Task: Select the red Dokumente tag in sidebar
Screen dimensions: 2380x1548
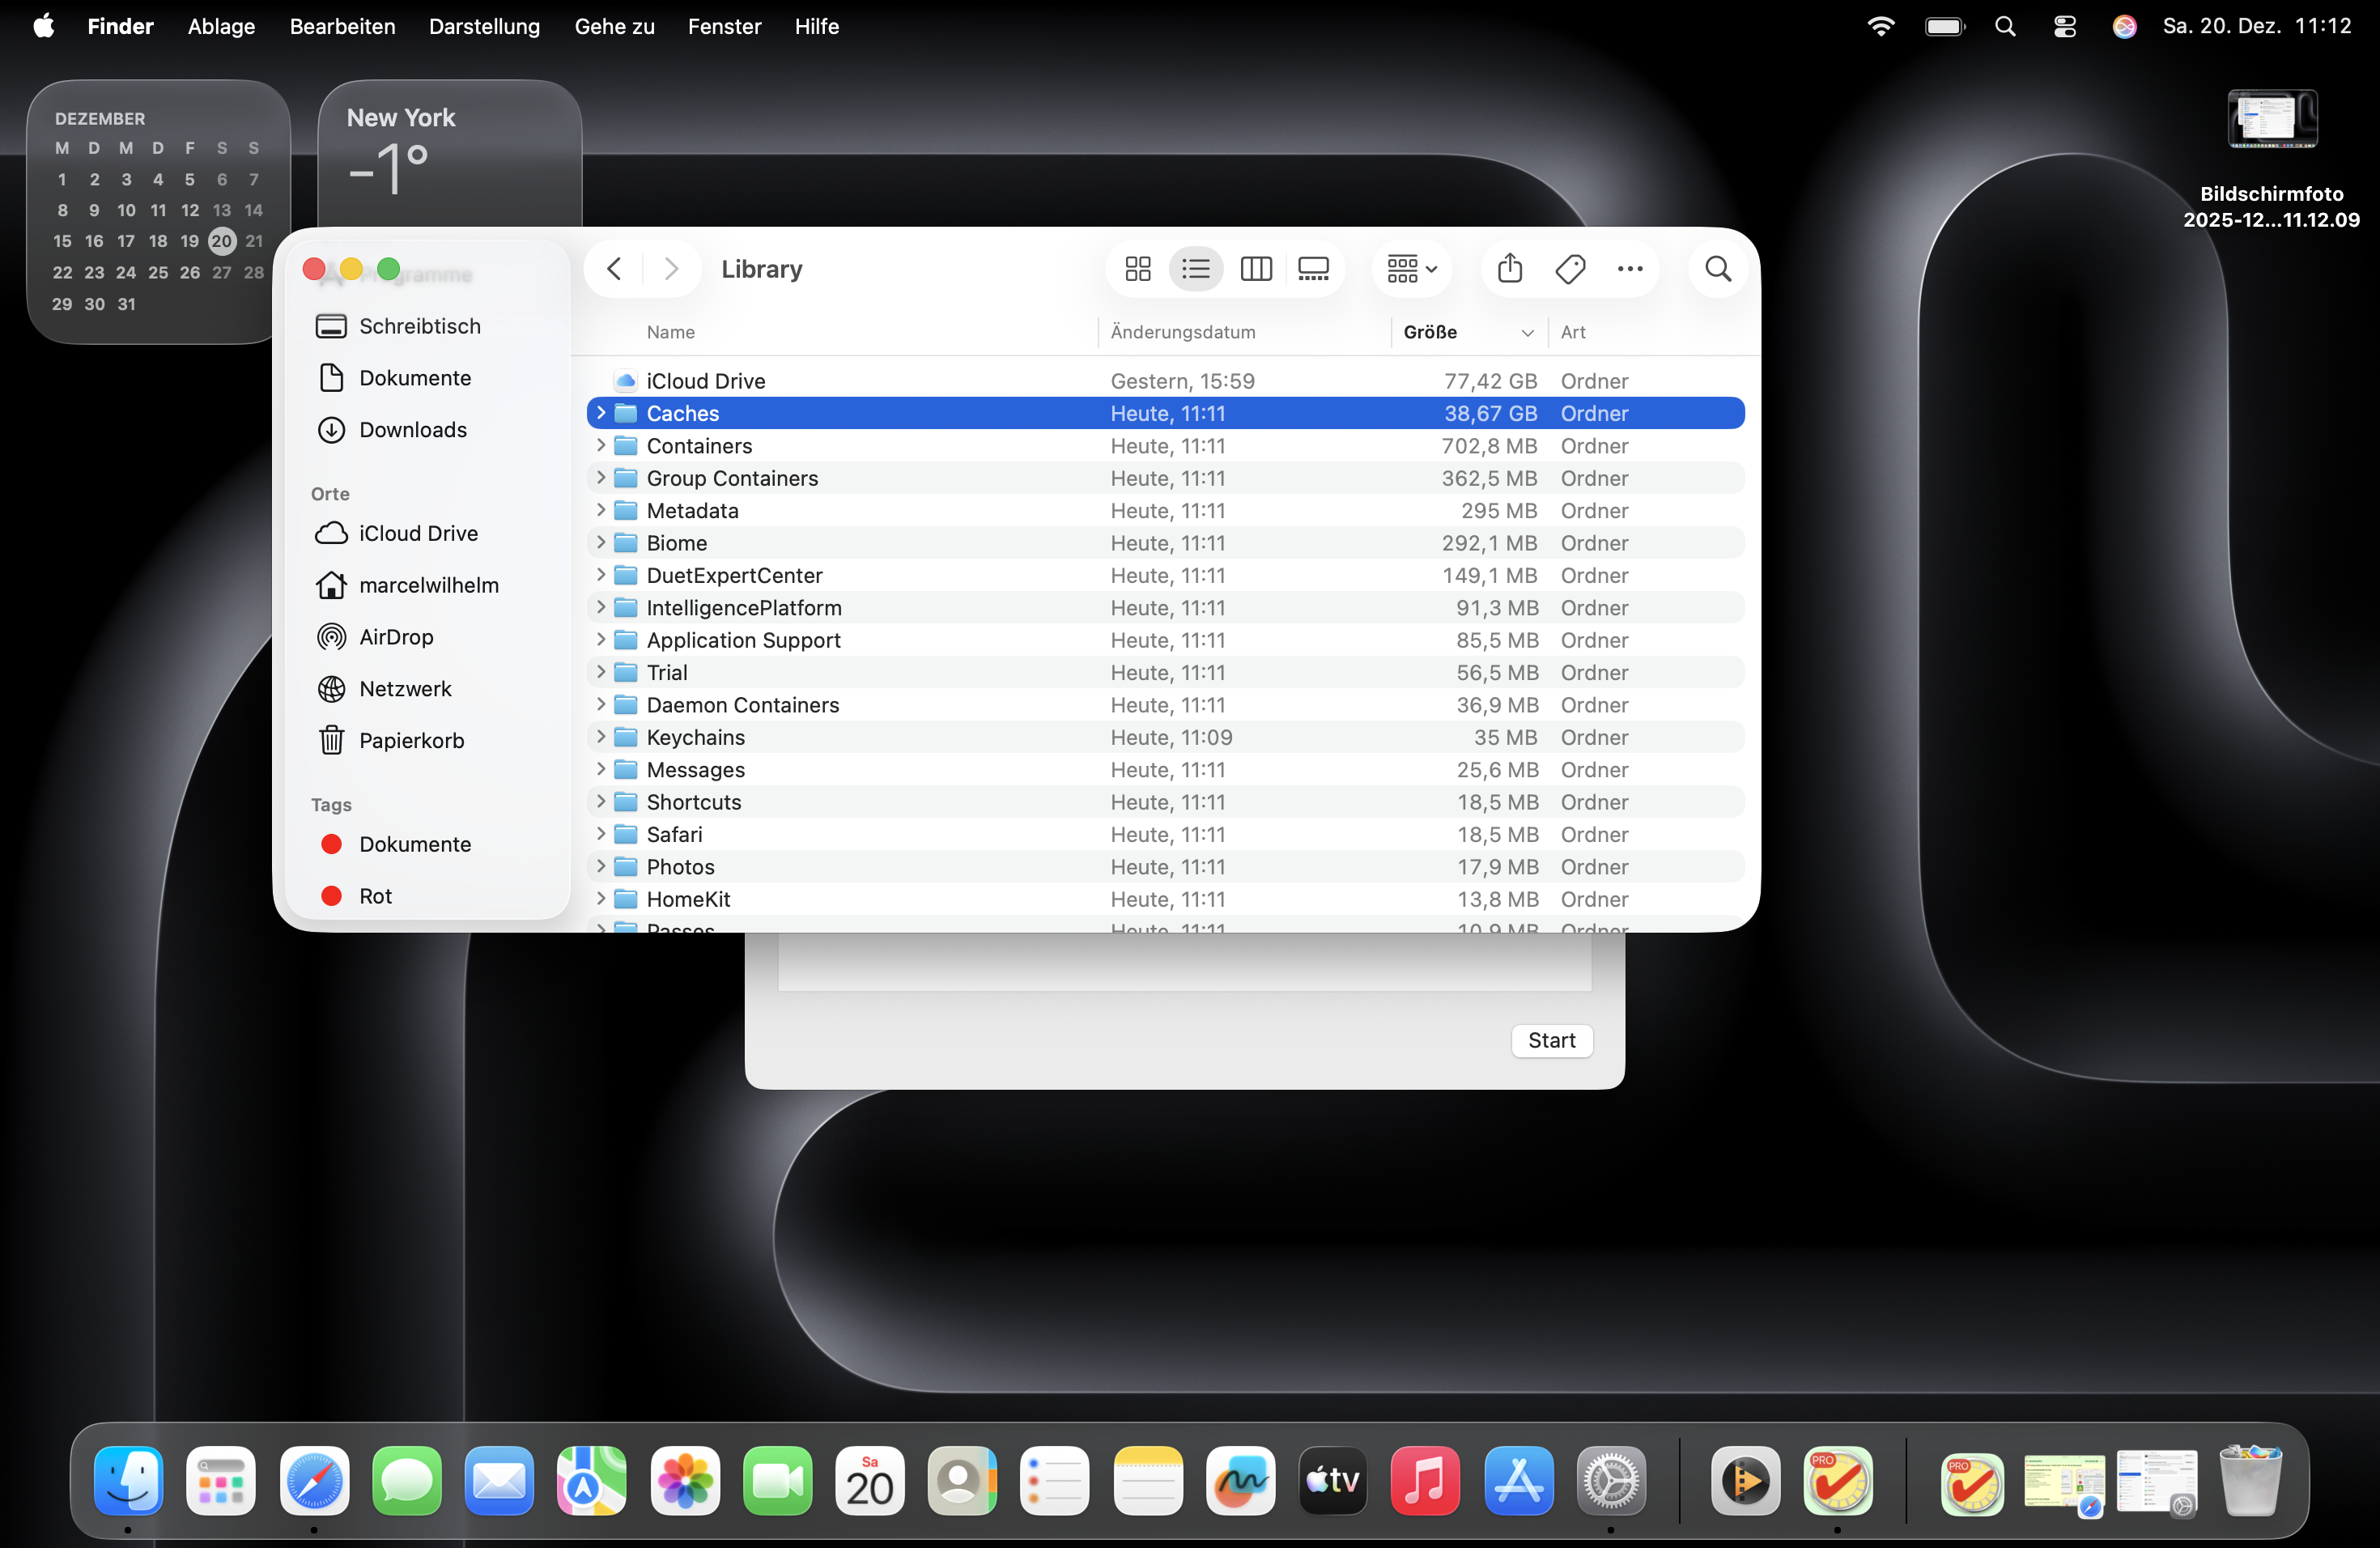Action: 413,844
